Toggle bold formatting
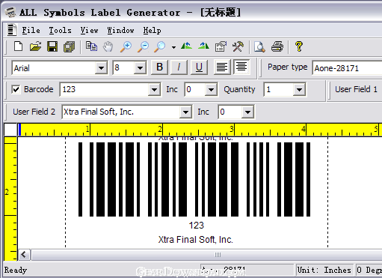Viewport: 382px width, 278px height. pyautogui.click(x=159, y=67)
